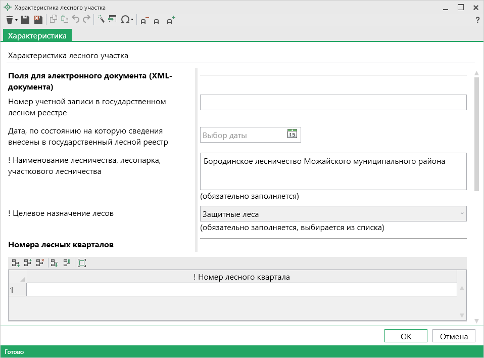
Task: Select the 'Характеристика' tab
Action: click(x=37, y=36)
